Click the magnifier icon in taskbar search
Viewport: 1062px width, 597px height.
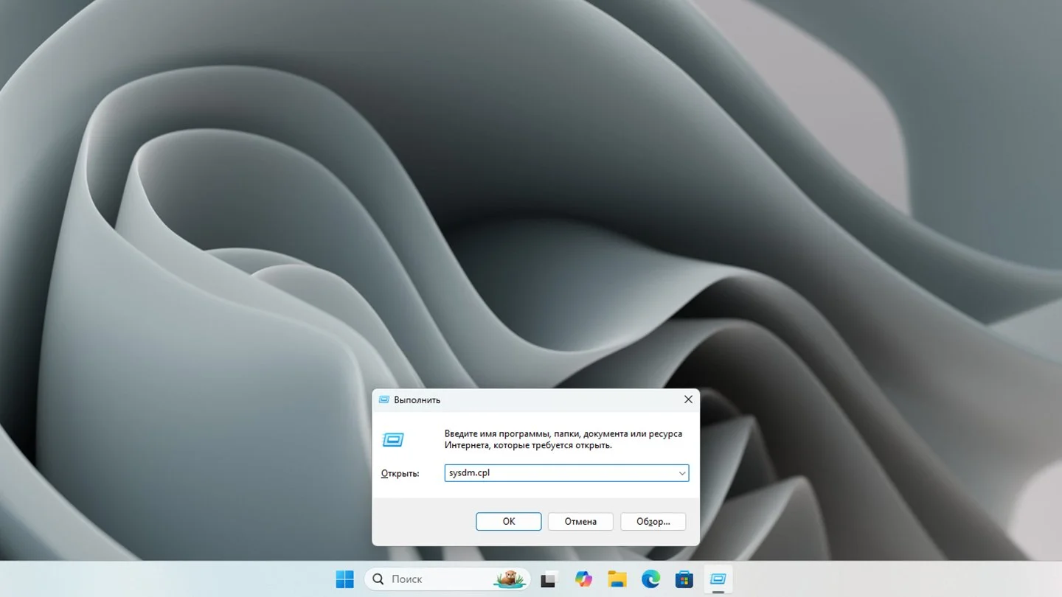[378, 579]
